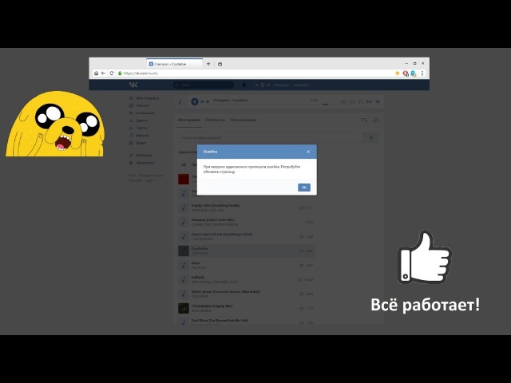Click the add playlist icon
Viewport: 511px width, 383px height.
point(364,120)
